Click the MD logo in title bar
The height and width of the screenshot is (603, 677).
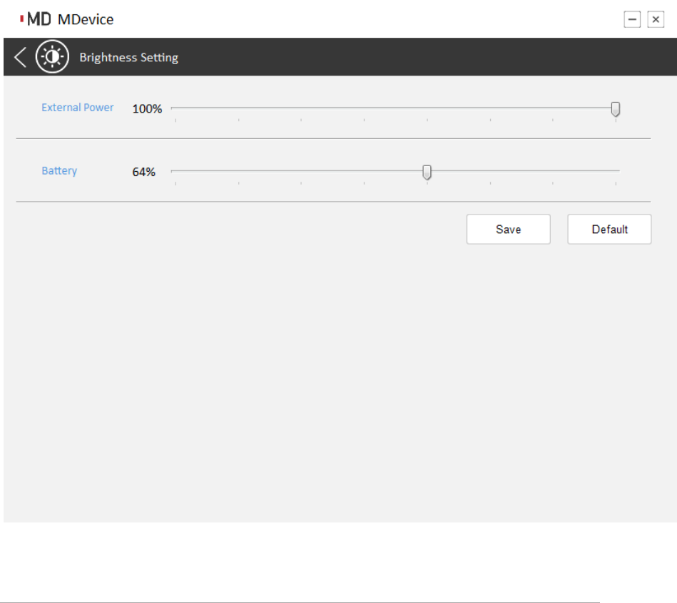(36, 19)
